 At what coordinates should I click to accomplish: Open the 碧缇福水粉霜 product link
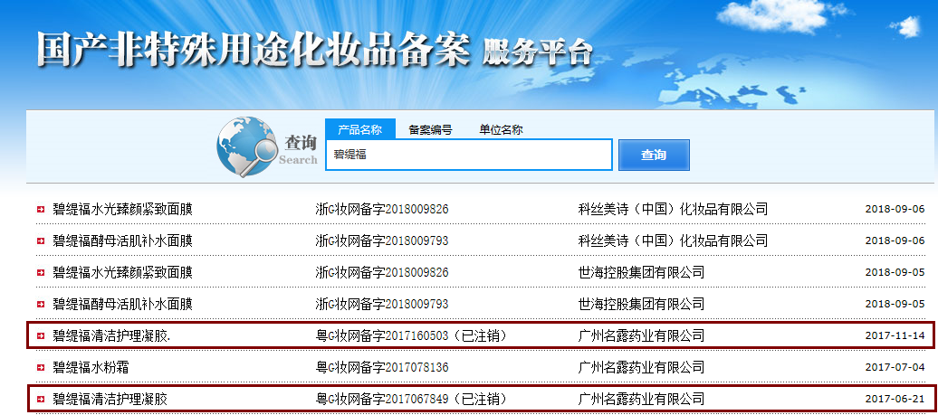(x=91, y=367)
